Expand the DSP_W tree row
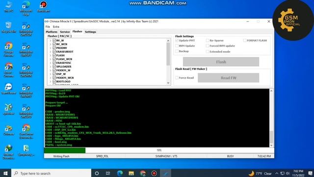This screenshot has width=314, height=177. tap(51, 74)
